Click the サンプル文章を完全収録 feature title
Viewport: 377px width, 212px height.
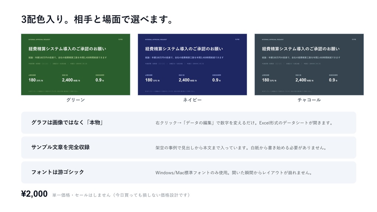pyautogui.click(x=60, y=147)
